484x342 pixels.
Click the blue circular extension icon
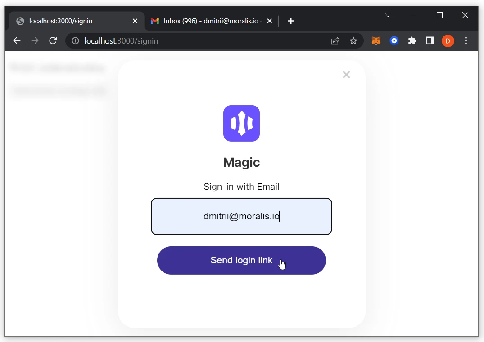click(394, 41)
